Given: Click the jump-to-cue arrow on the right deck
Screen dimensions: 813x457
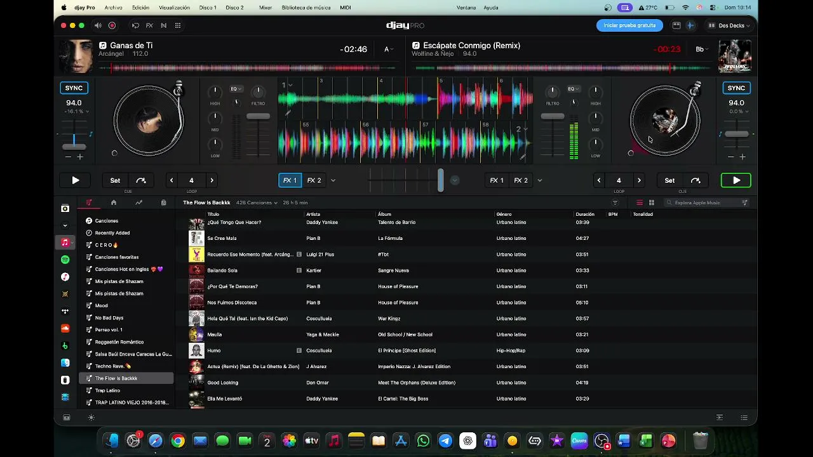Looking at the screenshot, I should tap(695, 180).
